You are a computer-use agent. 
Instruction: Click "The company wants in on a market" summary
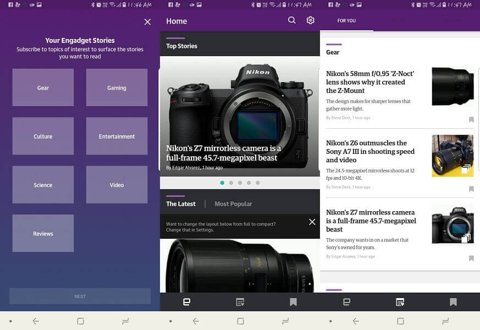coord(367,244)
